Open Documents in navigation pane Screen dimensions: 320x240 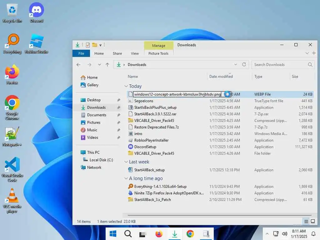pyautogui.click(x=93, y=115)
